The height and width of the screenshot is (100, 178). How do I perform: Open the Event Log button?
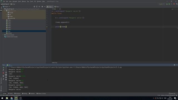pos(172,94)
